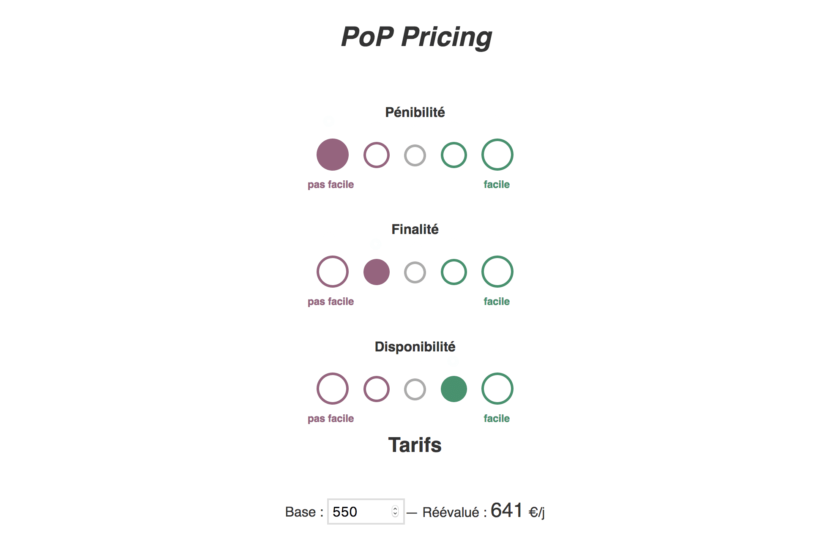Select large green 'facile' circle under Disponibilité
Image resolution: width=836 pixels, height=555 pixels.
click(497, 389)
